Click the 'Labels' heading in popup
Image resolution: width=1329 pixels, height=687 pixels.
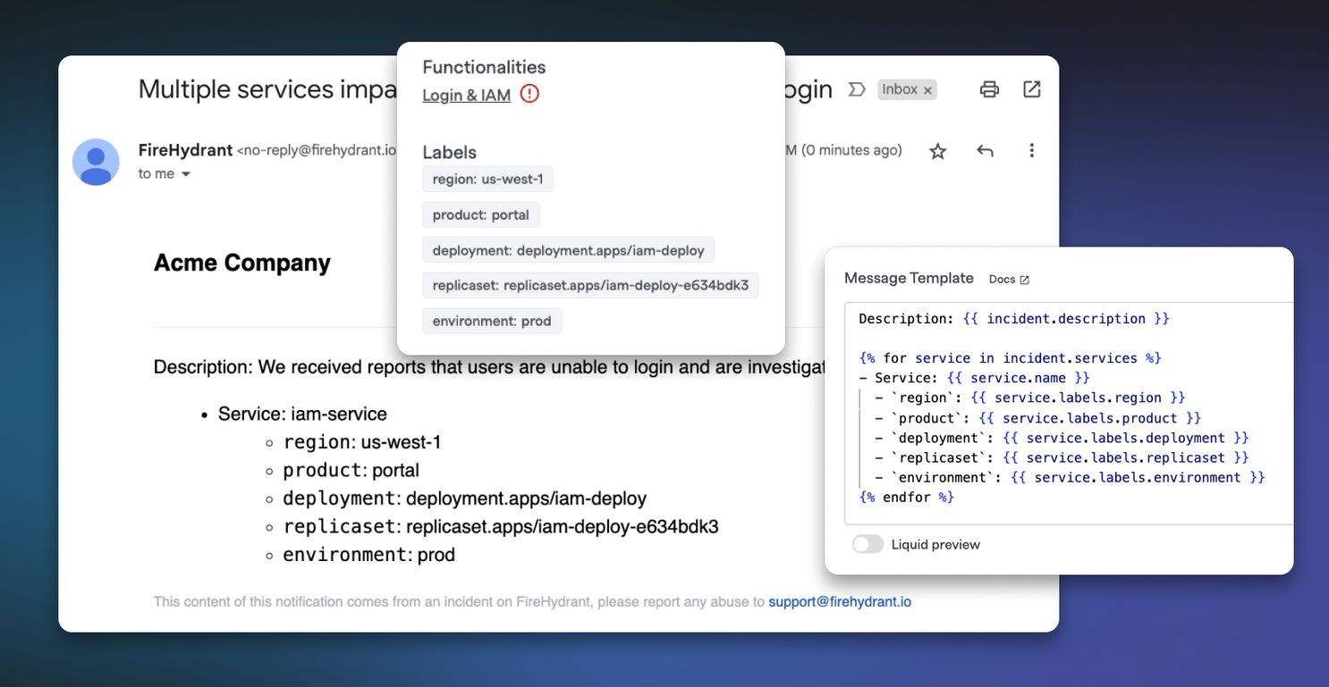click(x=449, y=152)
